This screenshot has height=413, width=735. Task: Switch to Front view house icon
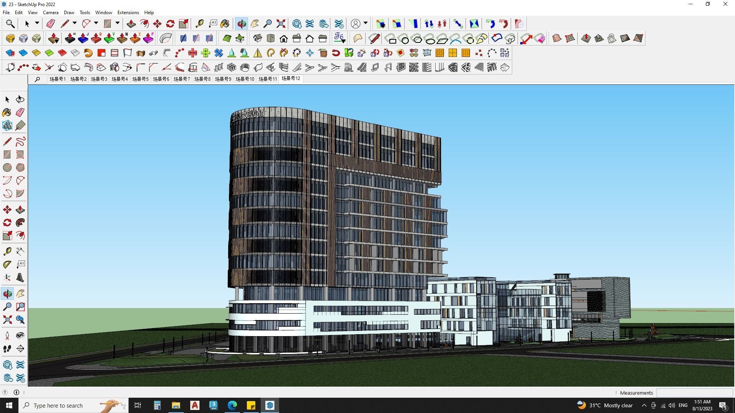(284, 38)
